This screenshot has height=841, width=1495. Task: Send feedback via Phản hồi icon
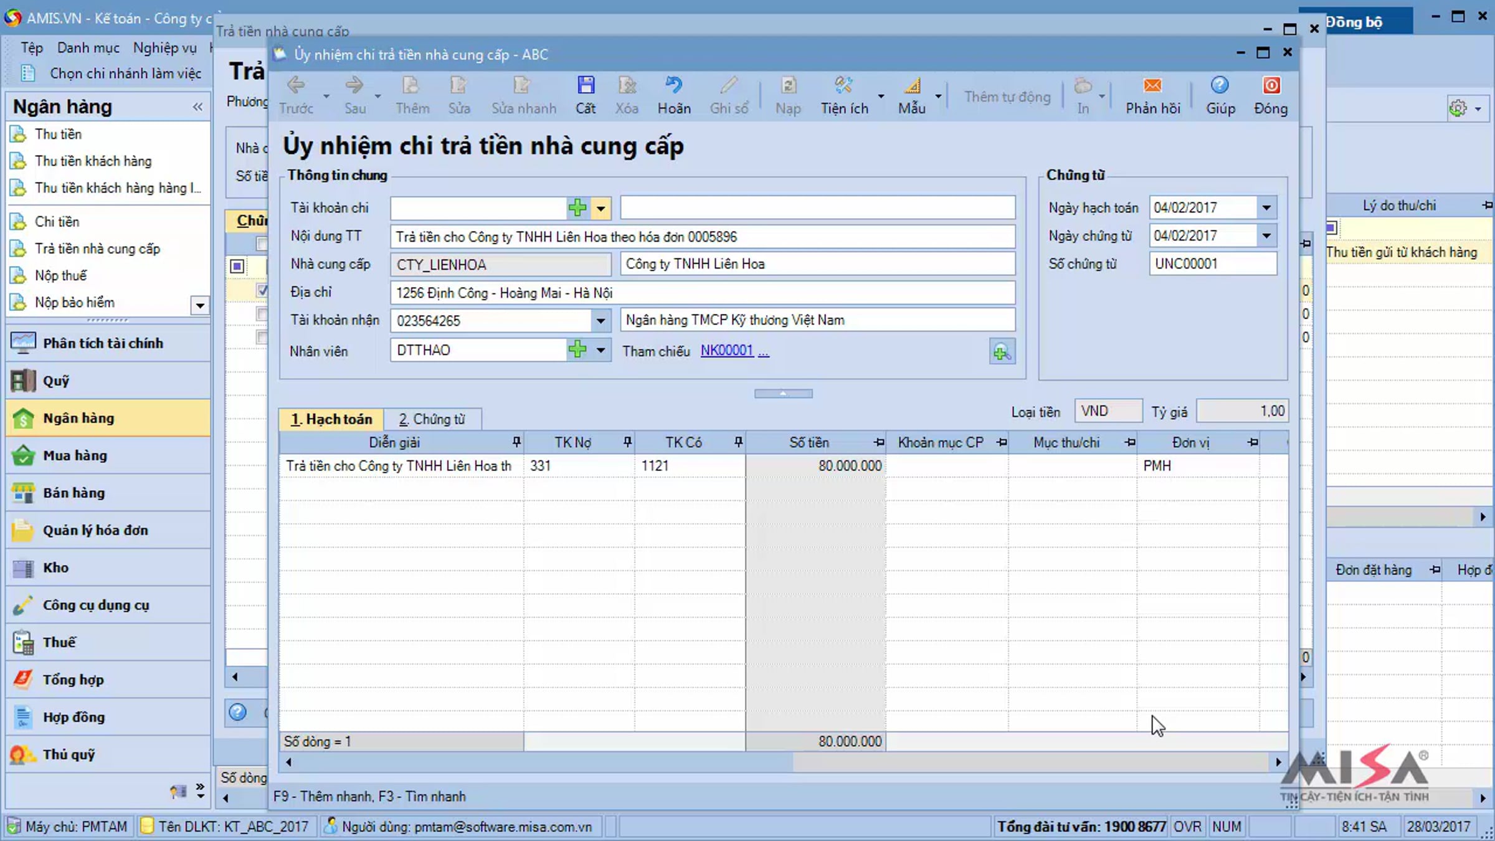pos(1152,85)
